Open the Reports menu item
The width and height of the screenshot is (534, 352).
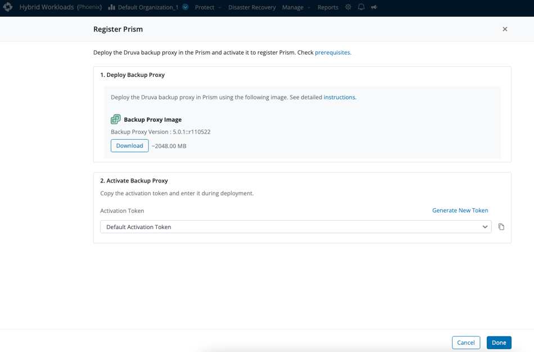[328, 7]
